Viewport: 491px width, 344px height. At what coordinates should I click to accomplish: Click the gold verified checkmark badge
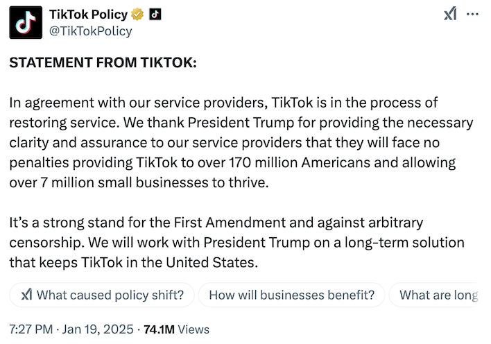pyautogui.click(x=137, y=15)
